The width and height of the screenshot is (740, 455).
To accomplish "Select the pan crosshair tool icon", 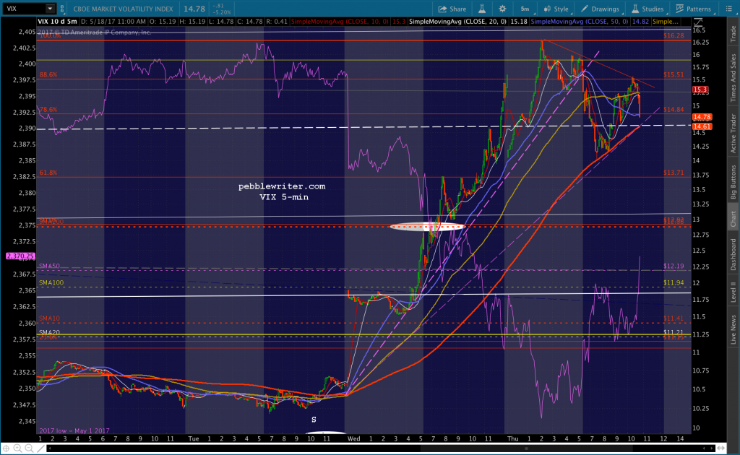I will [6, 448].
